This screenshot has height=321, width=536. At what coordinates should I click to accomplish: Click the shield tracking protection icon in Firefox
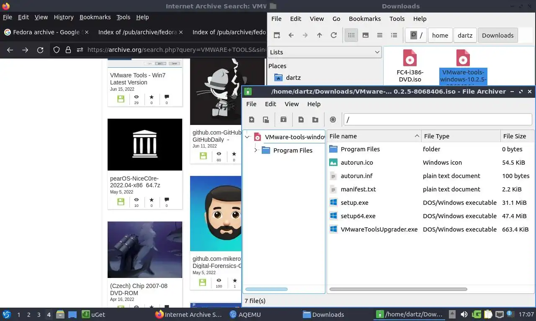57,50
